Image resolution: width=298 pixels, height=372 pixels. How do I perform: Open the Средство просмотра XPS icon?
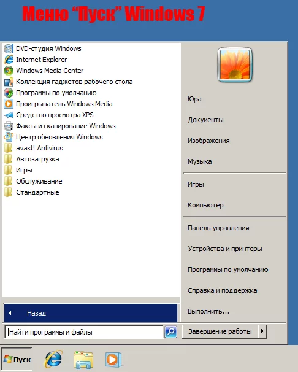point(9,115)
